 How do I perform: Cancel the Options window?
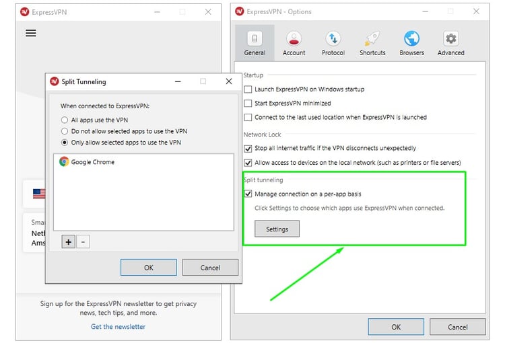tap(457, 327)
